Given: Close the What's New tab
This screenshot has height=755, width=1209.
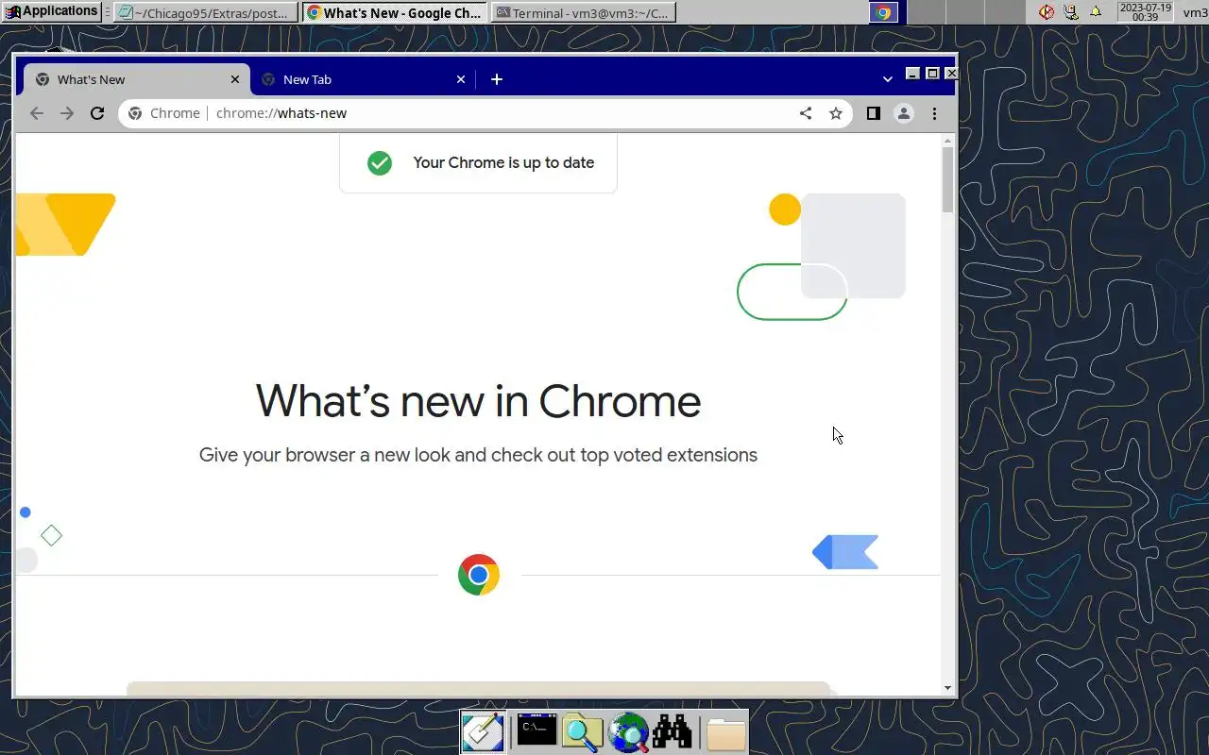Looking at the screenshot, I should (235, 79).
